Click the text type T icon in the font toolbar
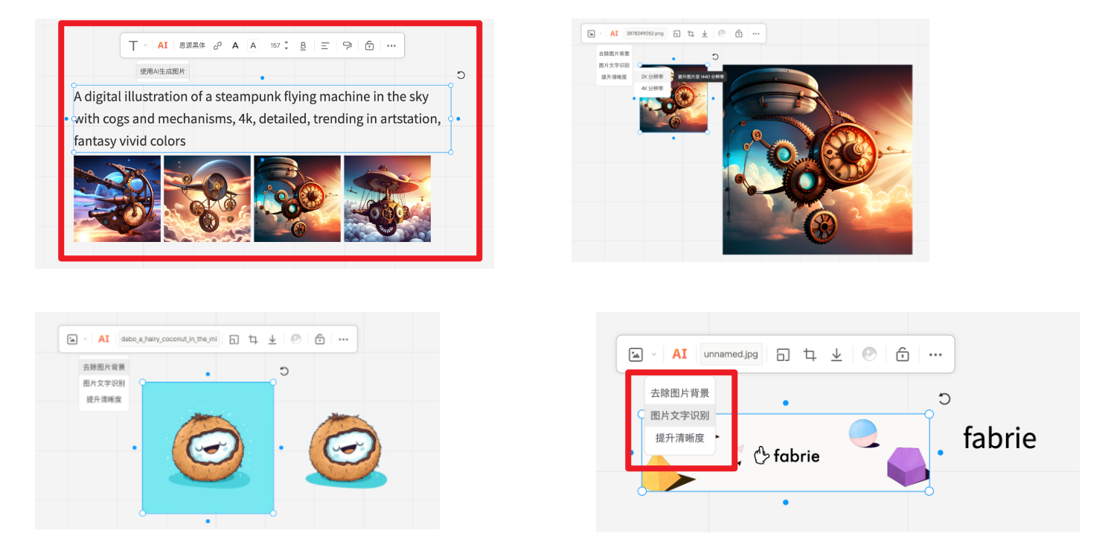Image resolution: width=1114 pixels, height=542 pixels. [x=133, y=45]
